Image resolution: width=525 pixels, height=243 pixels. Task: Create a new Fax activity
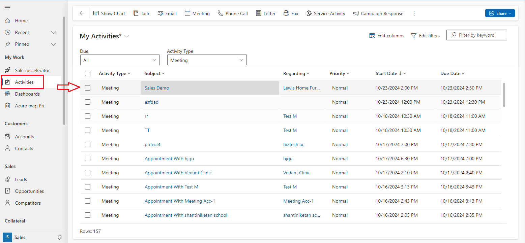click(291, 13)
